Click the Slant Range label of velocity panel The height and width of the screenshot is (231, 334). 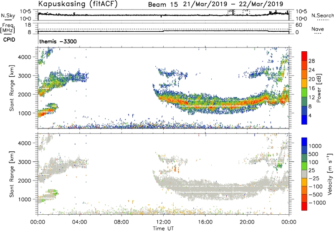12,174
